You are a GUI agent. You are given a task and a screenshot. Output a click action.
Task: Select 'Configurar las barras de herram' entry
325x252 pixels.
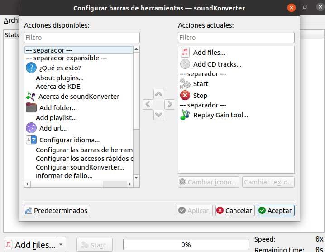84,150
